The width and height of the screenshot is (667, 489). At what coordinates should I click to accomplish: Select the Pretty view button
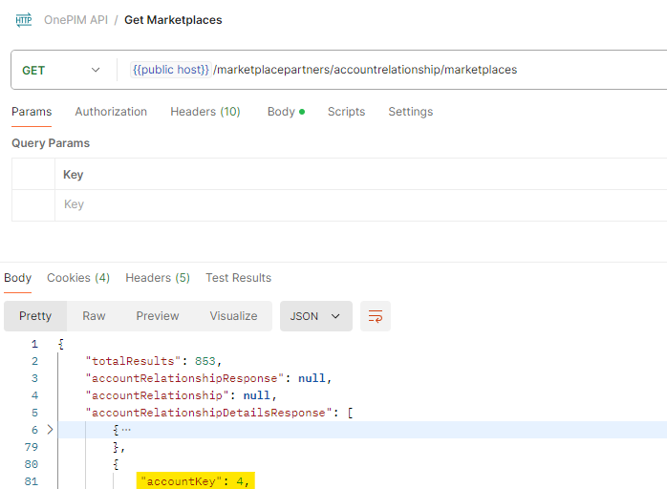(x=35, y=316)
